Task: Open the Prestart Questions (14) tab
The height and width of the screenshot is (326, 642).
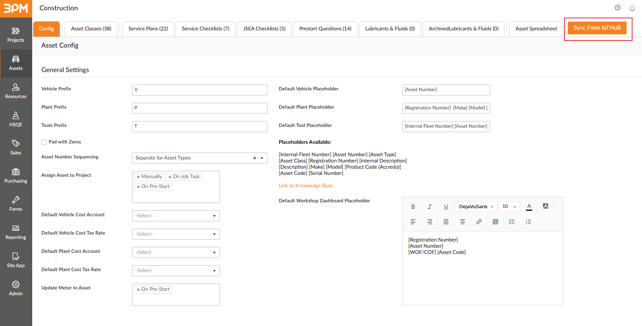Action: pos(325,29)
